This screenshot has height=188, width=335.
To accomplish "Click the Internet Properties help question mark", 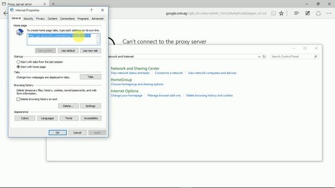I will click(92, 10).
